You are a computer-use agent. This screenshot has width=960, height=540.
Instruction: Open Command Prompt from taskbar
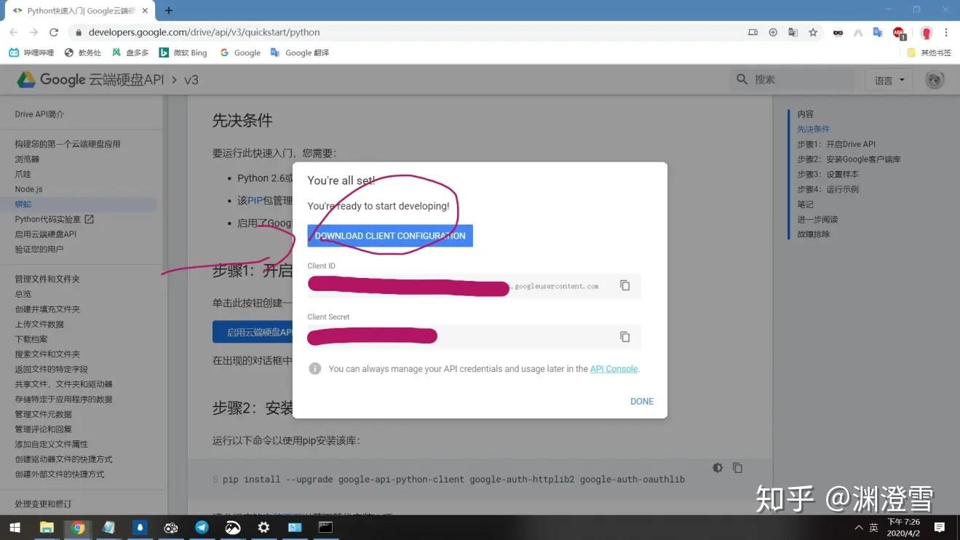pyautogui.click(x=325, y=528)
